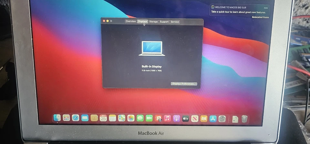Screen dimensions: 310x144
Task: Close the About This Mac window
Action: [x=104, y=21]
